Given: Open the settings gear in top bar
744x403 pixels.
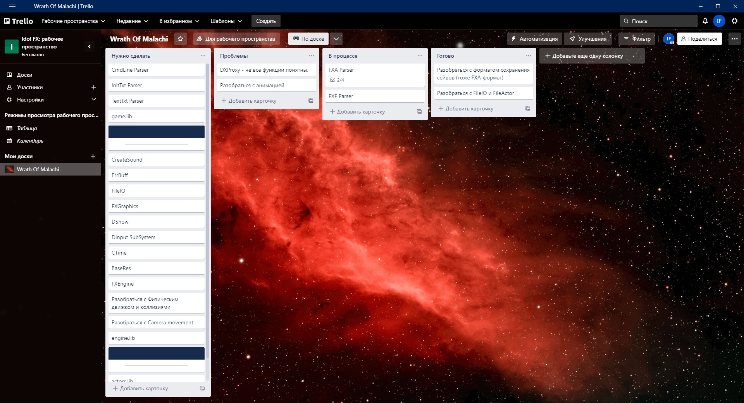Looking at the screenshot, I should click(735, 21).
